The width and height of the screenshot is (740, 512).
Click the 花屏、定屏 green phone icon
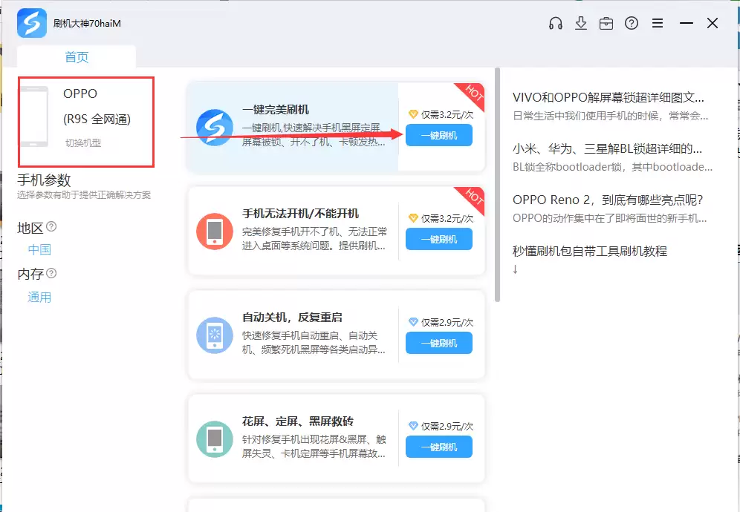click(215, 439)
